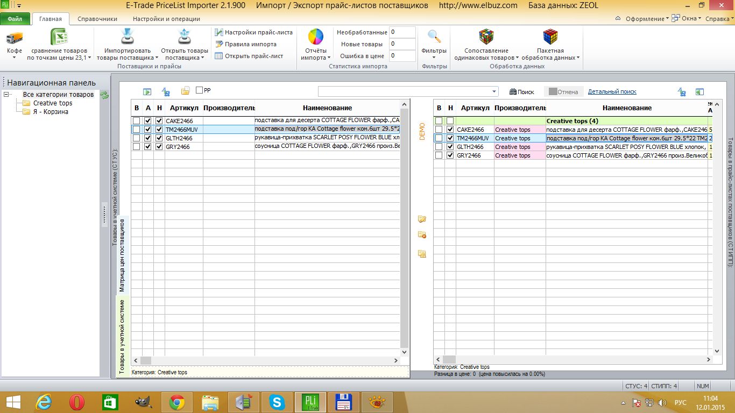Check column H for Creative tops group row
This screenshot has width=735, height=413.
(x=450, y=121)
